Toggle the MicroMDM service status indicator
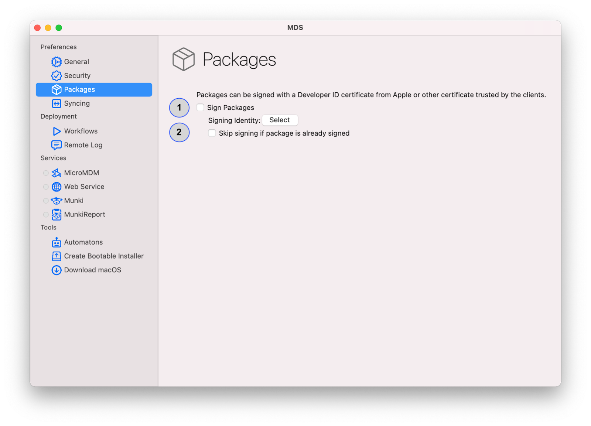 point(46,173)
